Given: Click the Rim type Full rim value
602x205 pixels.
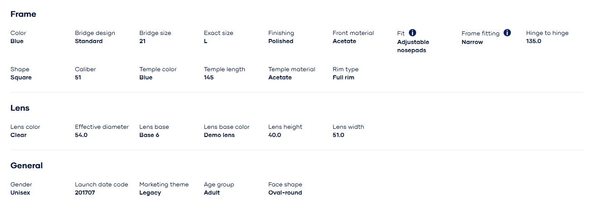Looking at the screenshot, I should coord(343,78).
